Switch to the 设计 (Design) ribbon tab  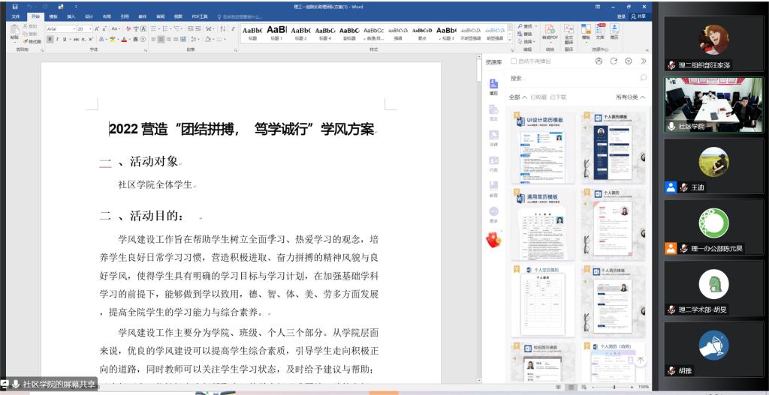coord(89,16)
